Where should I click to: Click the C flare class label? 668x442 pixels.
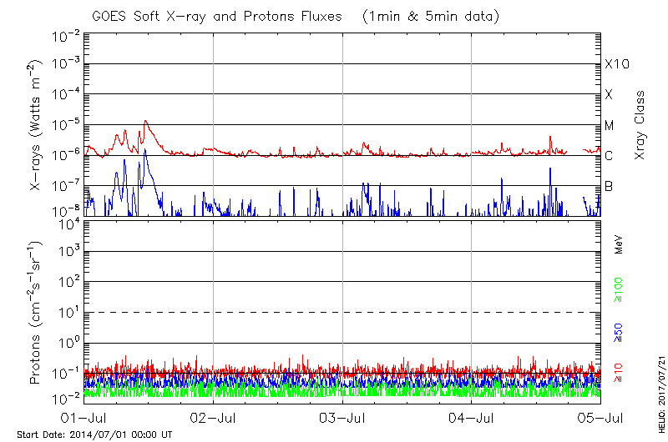coord(610,156)
